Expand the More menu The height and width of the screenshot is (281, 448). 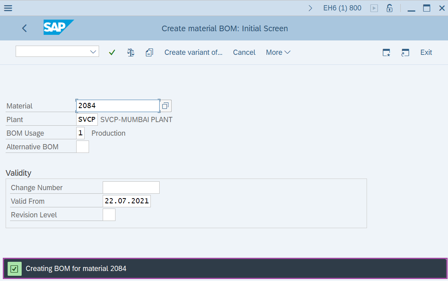point(278,52)
